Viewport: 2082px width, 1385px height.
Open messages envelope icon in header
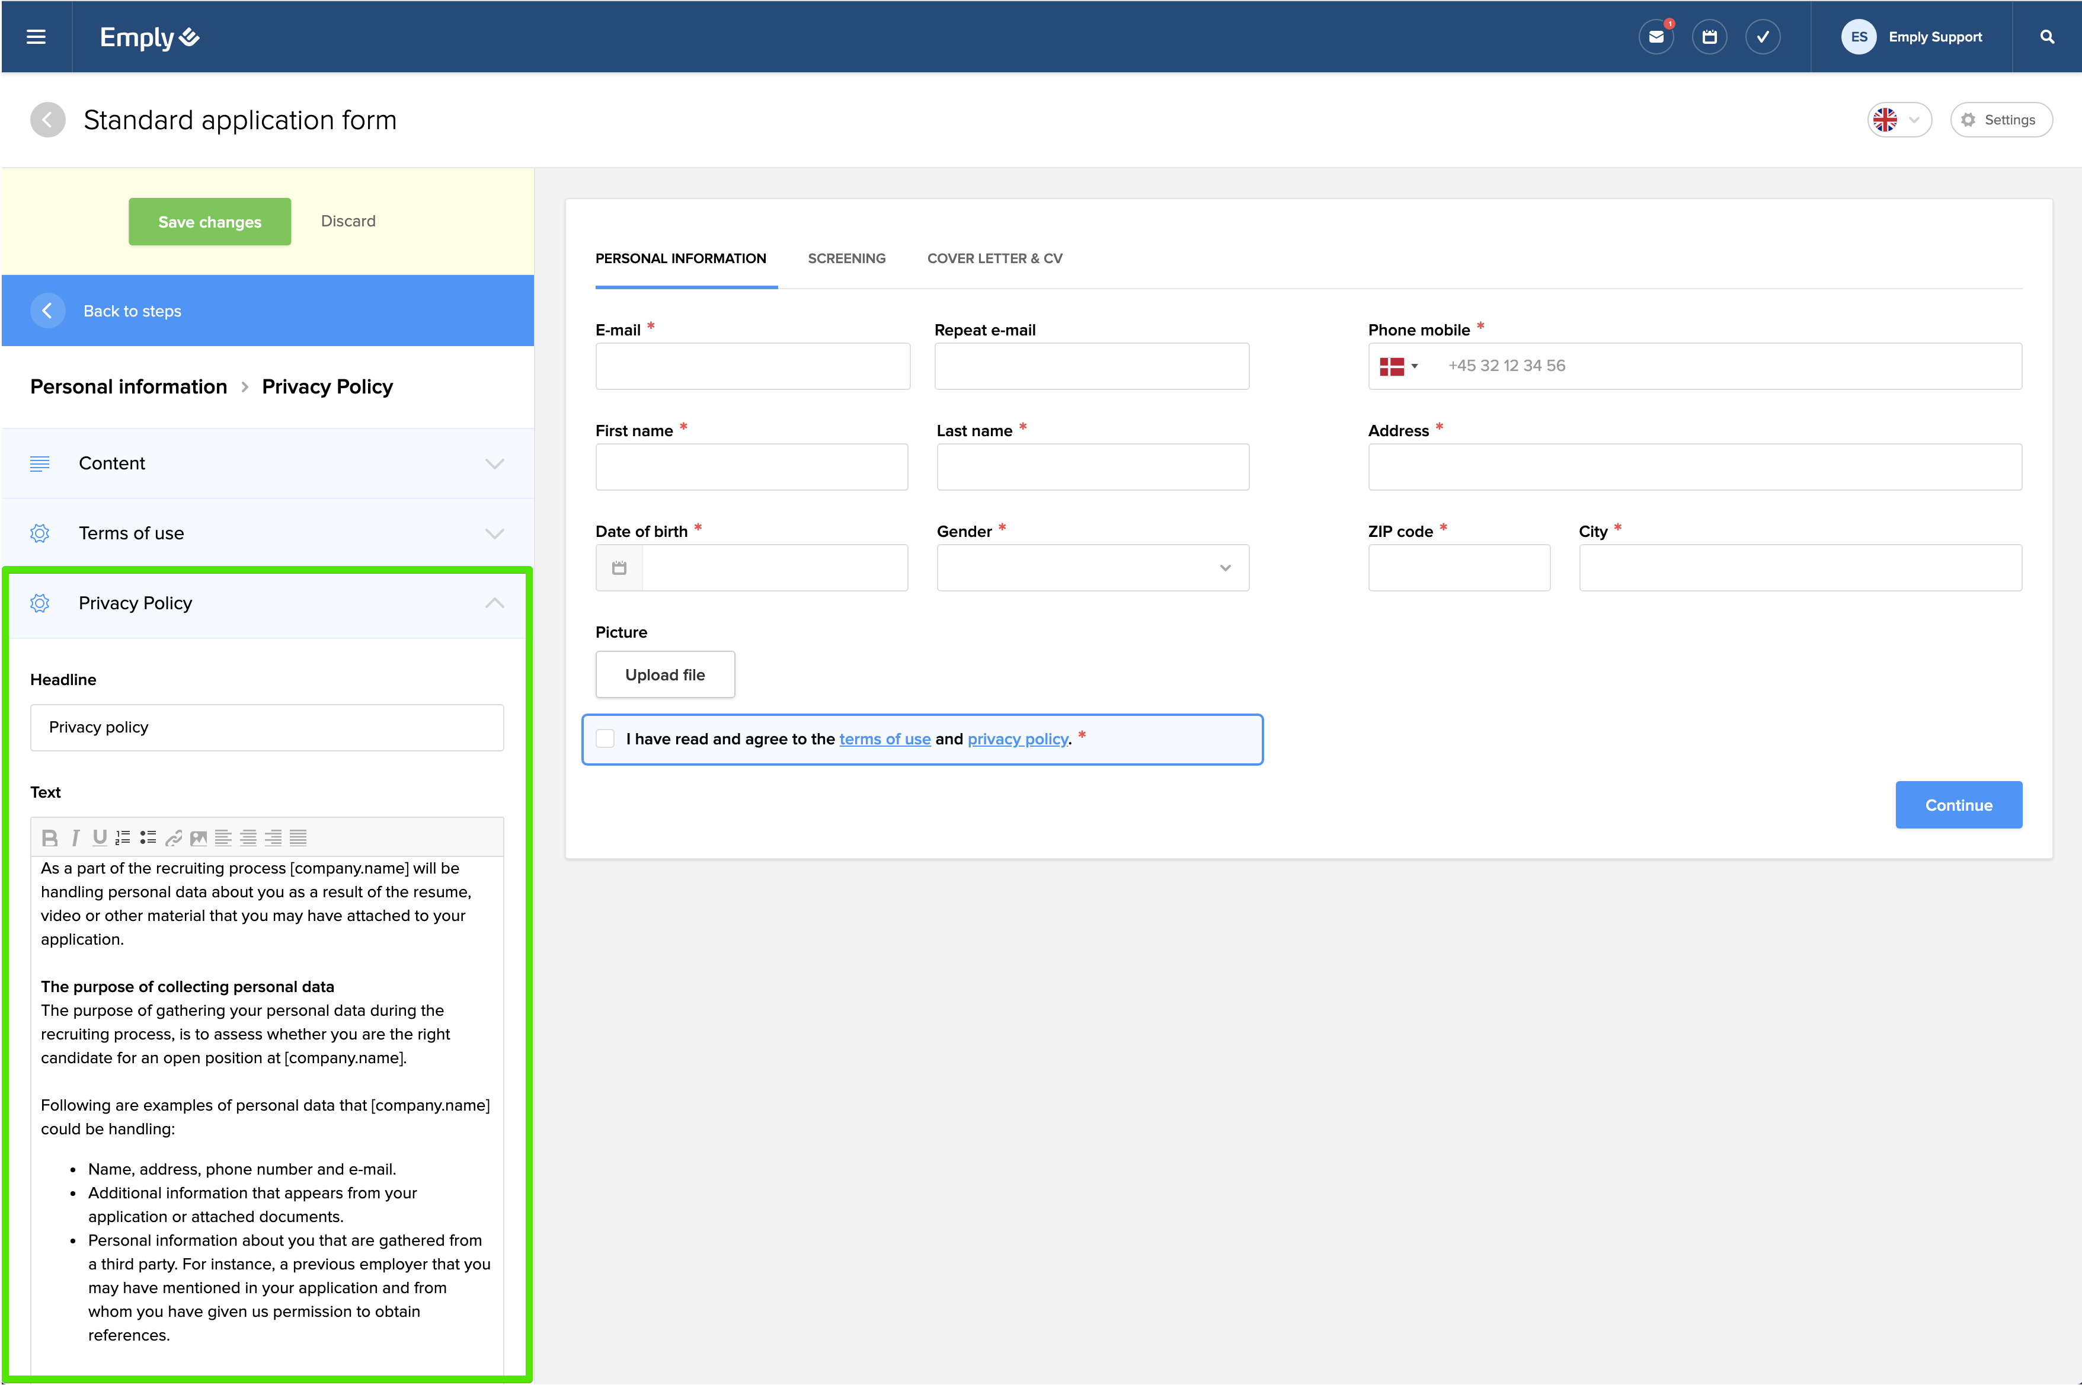(x=1655, y=37)
